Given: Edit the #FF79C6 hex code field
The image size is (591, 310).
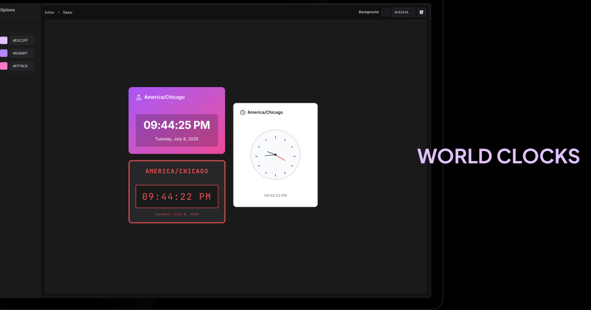Looking at the screenshot, I should pyautogui.click(x=22, y=65).
